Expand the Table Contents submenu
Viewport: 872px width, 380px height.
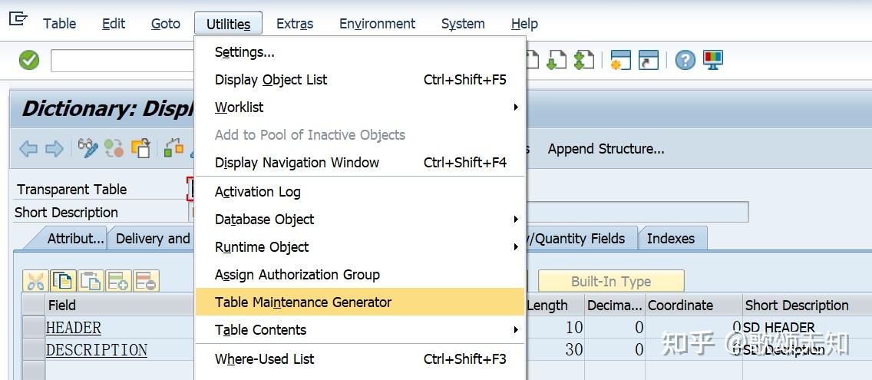click(516, 330)
